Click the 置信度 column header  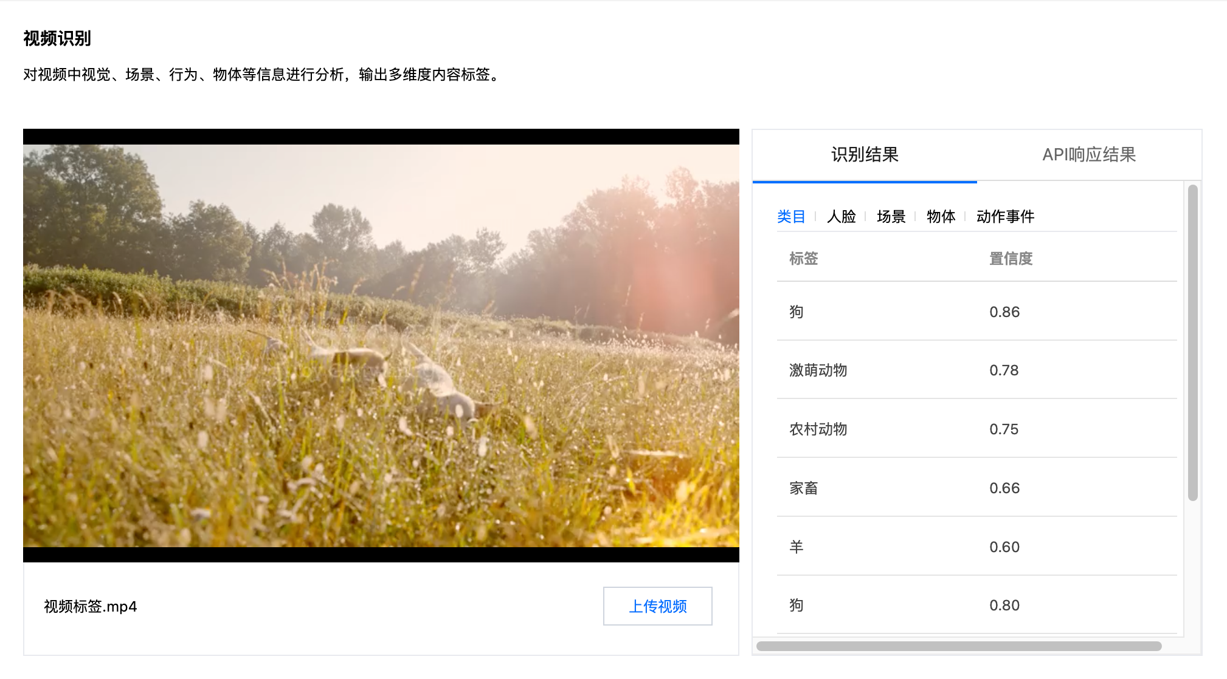click(1011, 259)
